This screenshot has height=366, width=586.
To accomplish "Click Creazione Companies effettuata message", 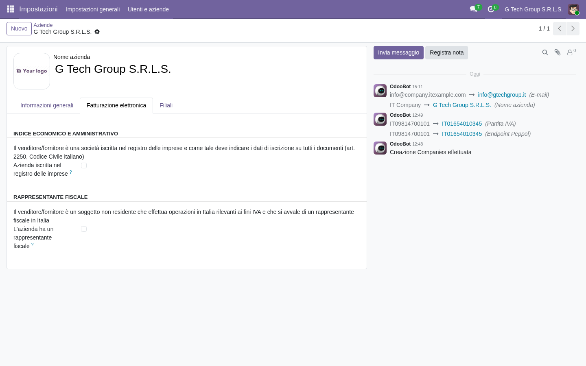I will click(x=431, y=152).
